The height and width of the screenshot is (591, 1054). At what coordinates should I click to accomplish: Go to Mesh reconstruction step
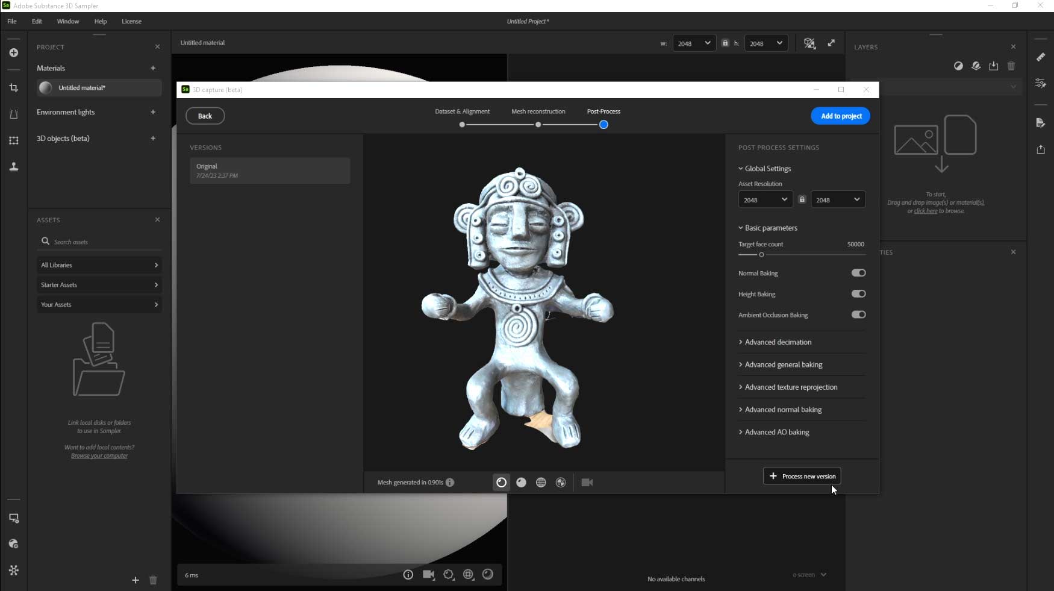(x=538, y=124)
